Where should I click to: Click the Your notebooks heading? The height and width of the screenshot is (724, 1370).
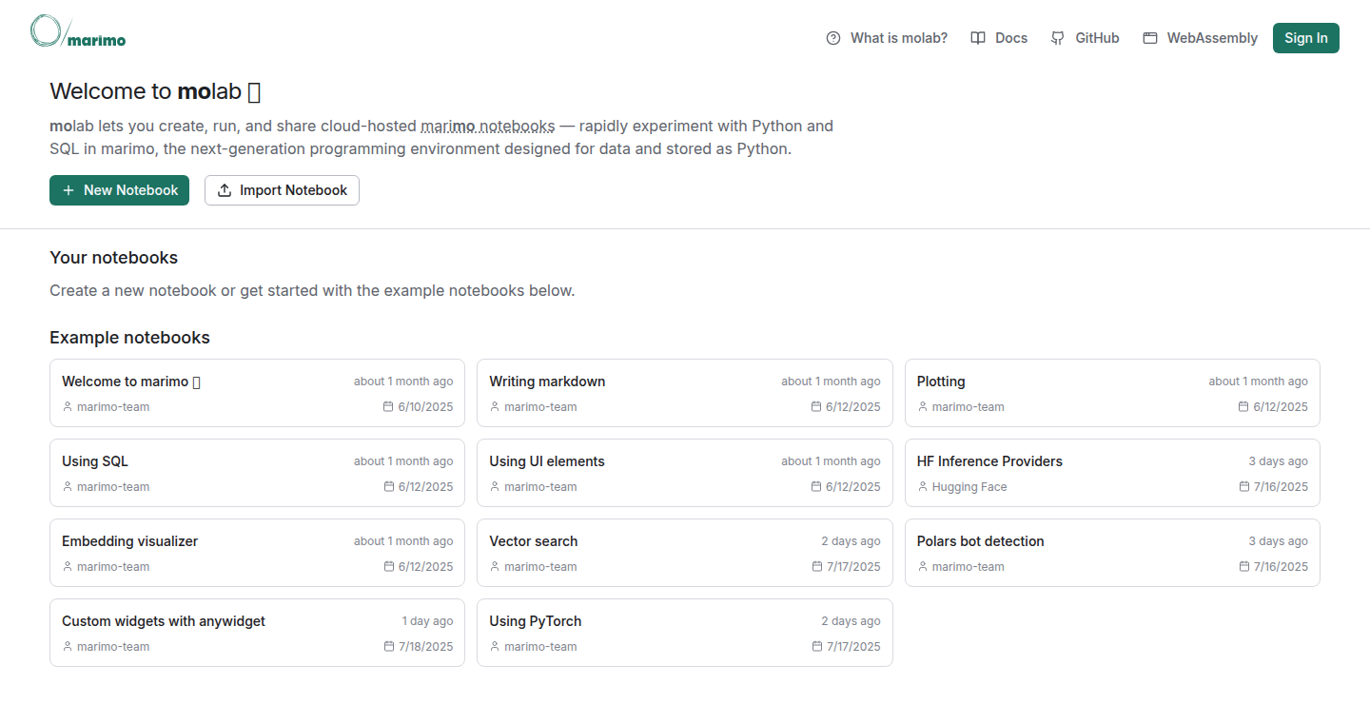(113, 258)
